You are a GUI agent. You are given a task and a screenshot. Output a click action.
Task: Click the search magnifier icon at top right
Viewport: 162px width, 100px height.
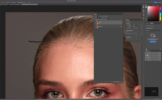tap(158, 2)
